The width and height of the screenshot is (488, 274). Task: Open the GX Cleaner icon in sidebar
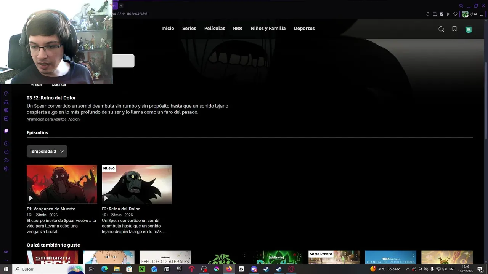tap(6, 102)
